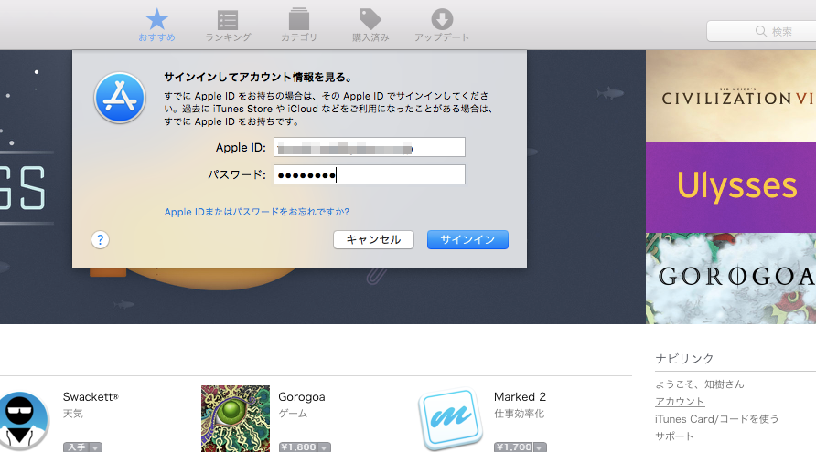The width and height of the screenshot is (816, 452).
Task: Open the カテゴリ tab
Action: (x=299, y=25)
